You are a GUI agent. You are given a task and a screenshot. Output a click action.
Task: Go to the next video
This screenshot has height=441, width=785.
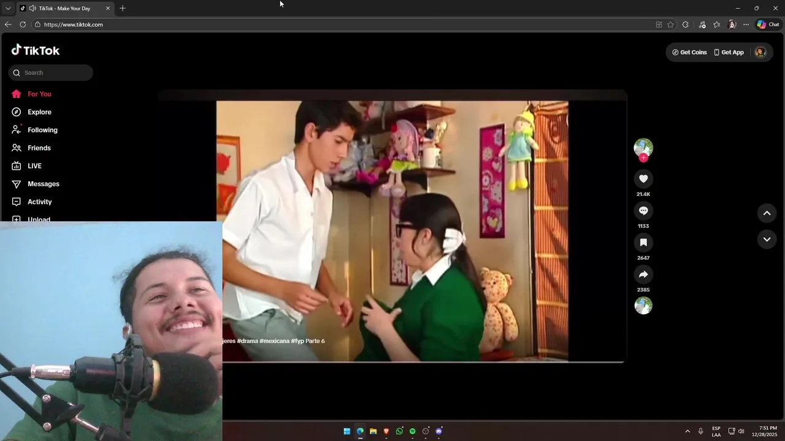767,239
